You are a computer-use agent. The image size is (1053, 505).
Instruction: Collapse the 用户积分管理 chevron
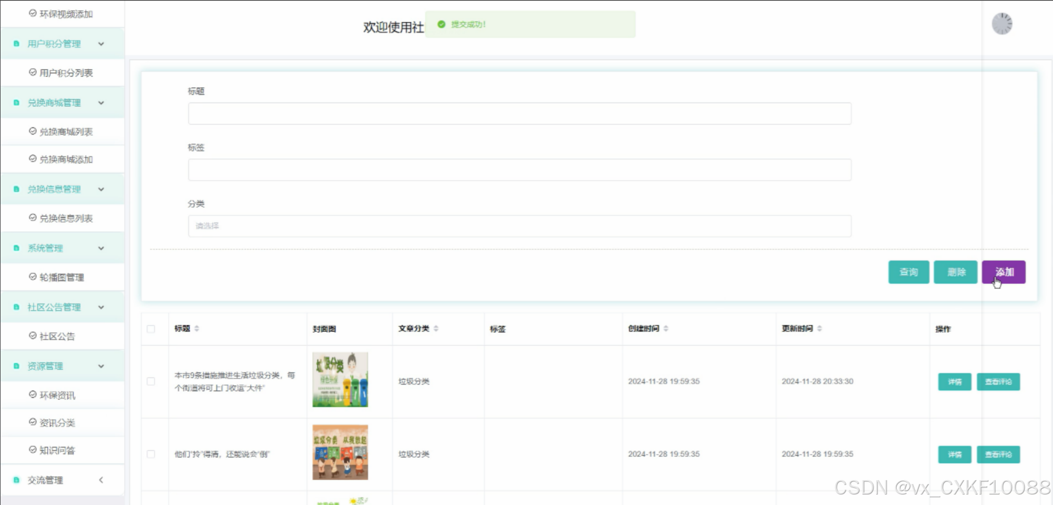point(101,44)
